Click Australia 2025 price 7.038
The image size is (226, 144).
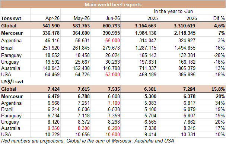click(x=150, y=128)
